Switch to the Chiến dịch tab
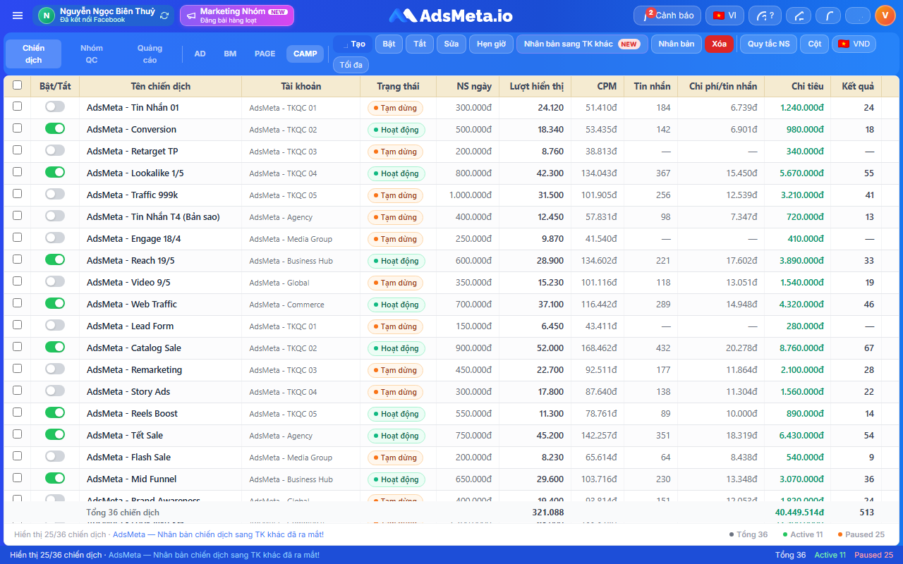 pos(33,54)
